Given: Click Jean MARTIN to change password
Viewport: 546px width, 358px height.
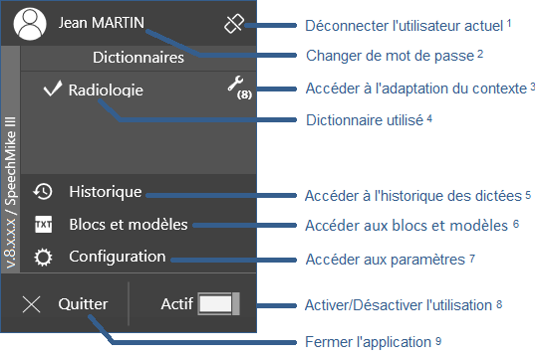Looking at the screenshot, I should pyautogui.click(x=101, y=23).
